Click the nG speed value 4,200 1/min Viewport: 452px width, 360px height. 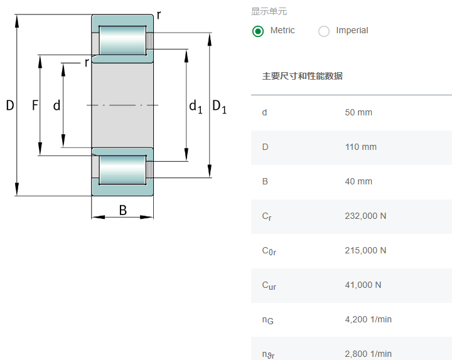tap(368, 319)
